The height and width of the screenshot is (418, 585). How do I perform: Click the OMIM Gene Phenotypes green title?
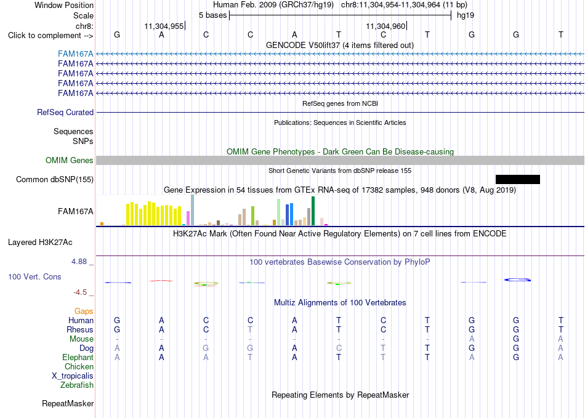[340, 152]
